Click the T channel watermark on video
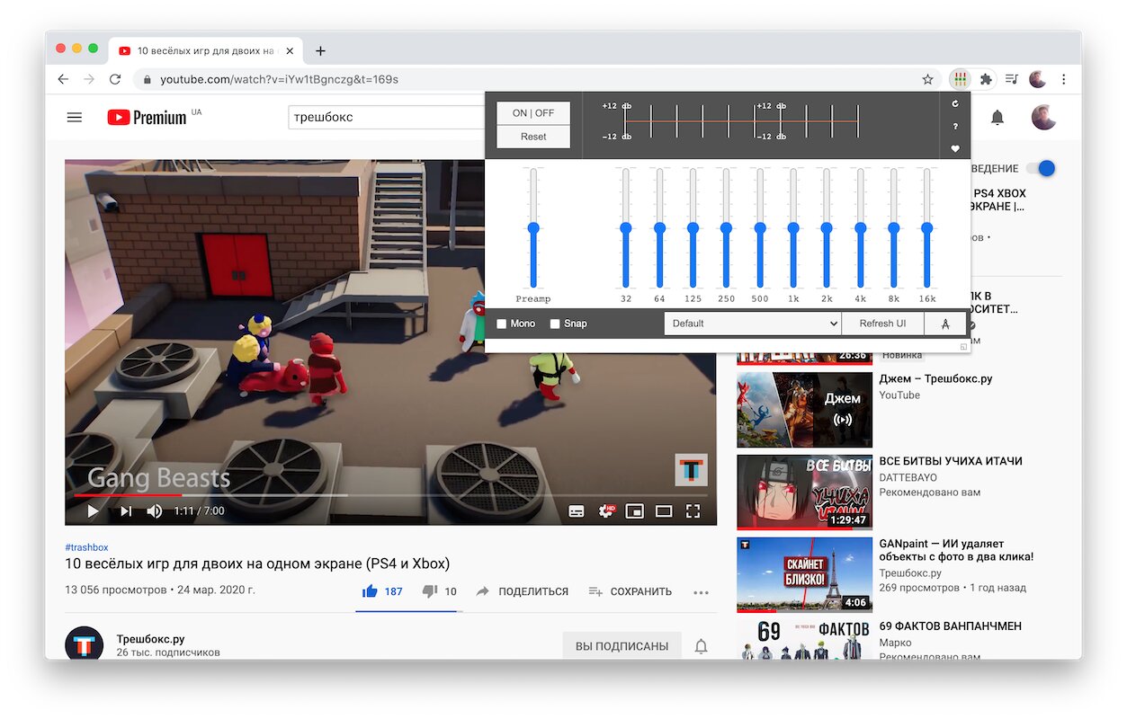 coord(691,470)
